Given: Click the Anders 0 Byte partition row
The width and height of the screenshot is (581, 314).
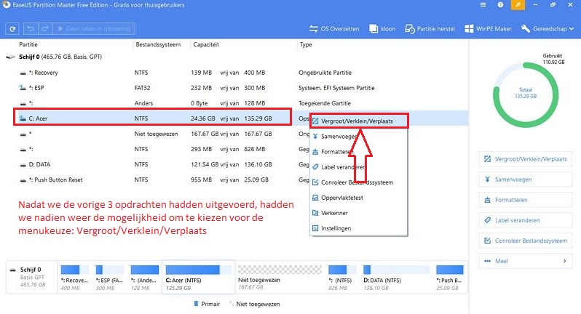Looking at the screenshot, I should [x=235, y=103].
